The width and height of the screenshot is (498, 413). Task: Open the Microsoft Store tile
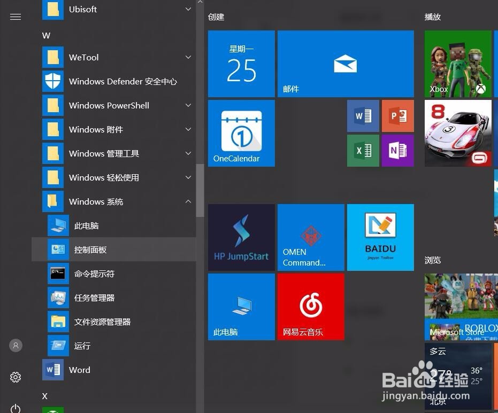tap(461, 307)
